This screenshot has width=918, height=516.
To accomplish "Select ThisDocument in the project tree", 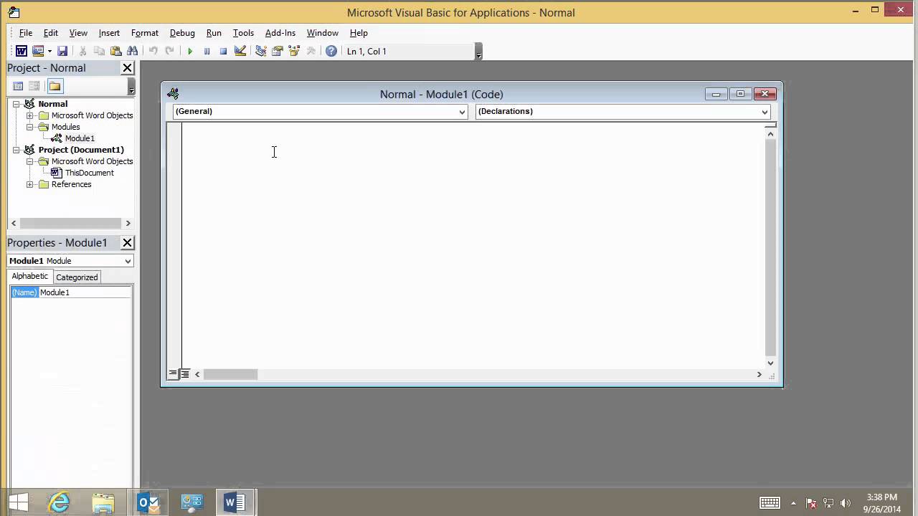I will coord(90,173).
